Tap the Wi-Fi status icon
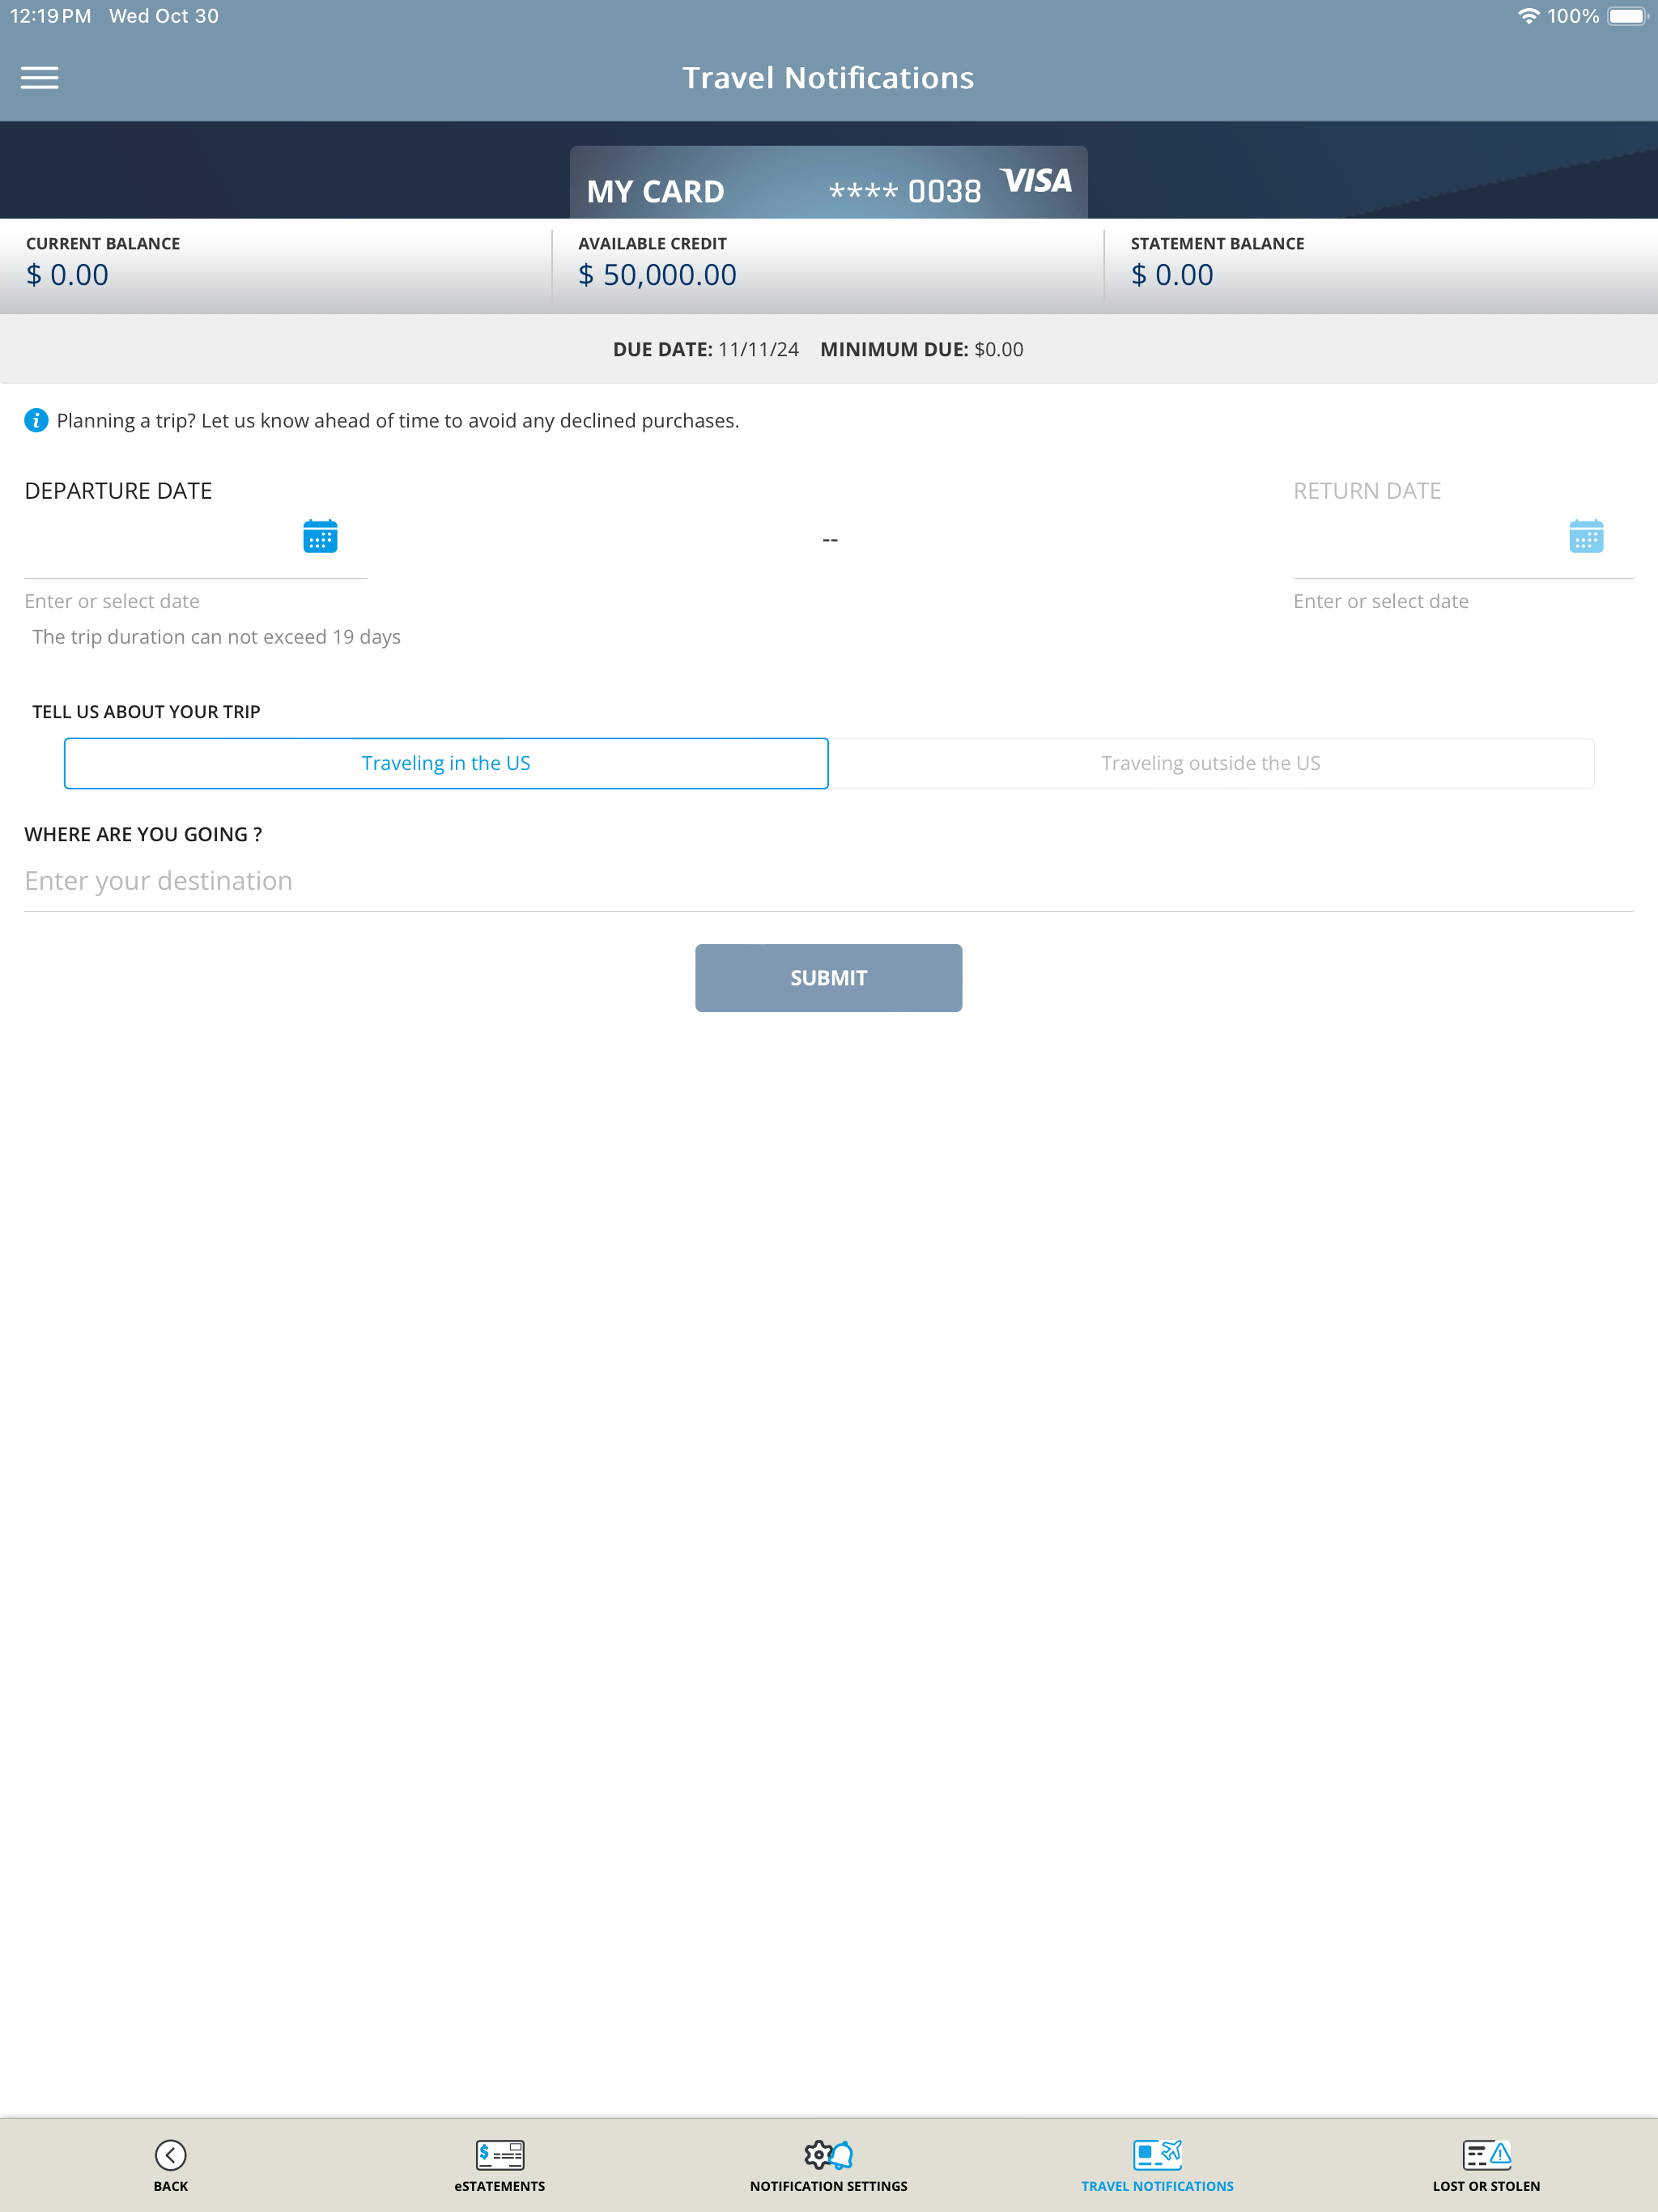The image size is (1658, 2212). point(1528,16)
